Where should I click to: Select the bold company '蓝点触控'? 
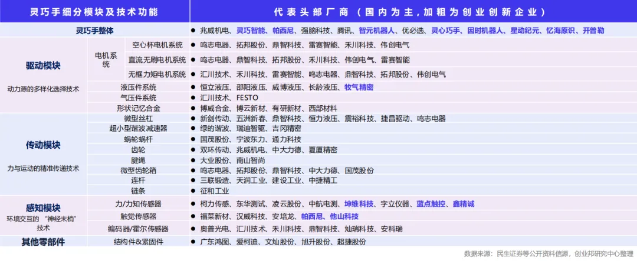click(x=431, y=204)
